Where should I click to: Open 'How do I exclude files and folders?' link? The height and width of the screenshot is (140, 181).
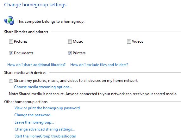(x=99, y=65)
